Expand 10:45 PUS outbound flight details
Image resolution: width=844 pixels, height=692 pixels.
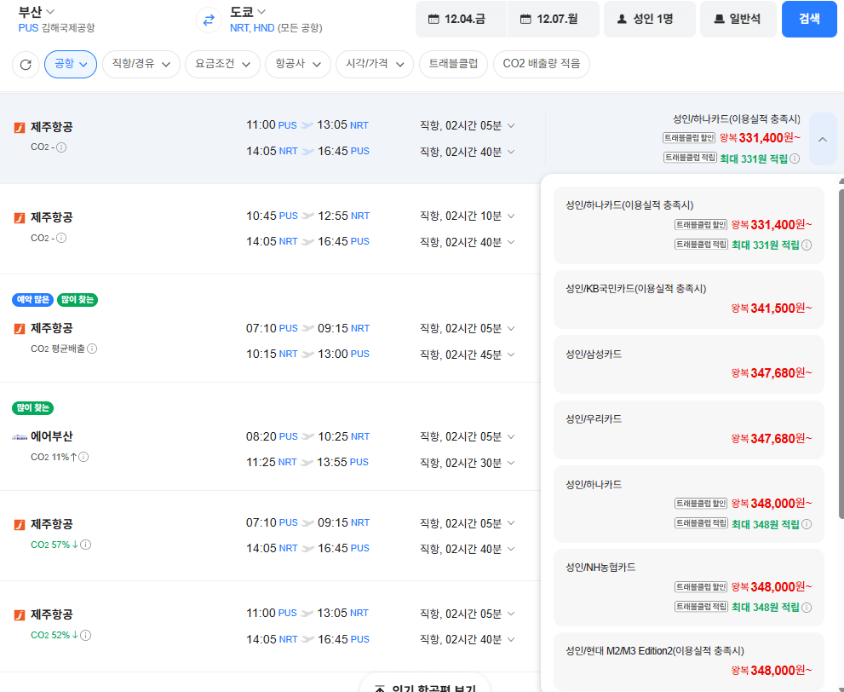[x=511, y=216]
